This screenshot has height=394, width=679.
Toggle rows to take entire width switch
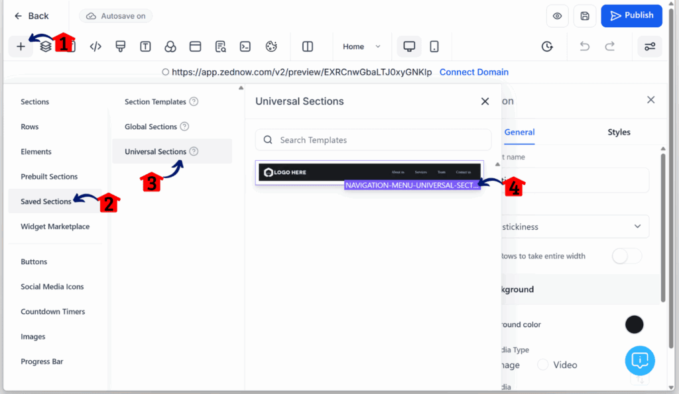[627, 256]
